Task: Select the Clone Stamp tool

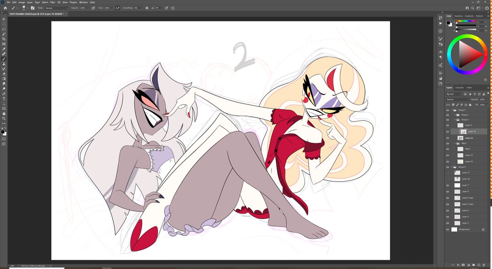Action: [x=4, y=64]
